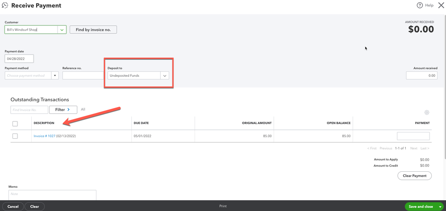Click the DUE DATE column header
Screen dimensions: 446x211
(141, 123)
